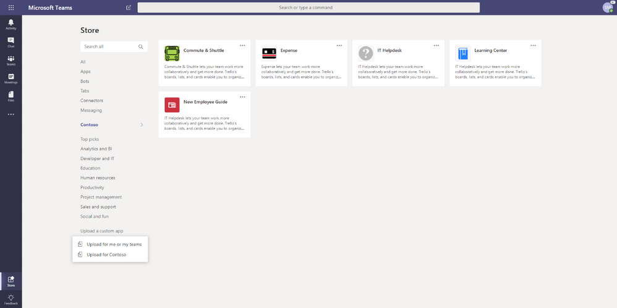Open Feedback lightbulb icon

[11, 299]
